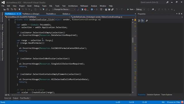Click the Open File folder icon

pos(106,10)
